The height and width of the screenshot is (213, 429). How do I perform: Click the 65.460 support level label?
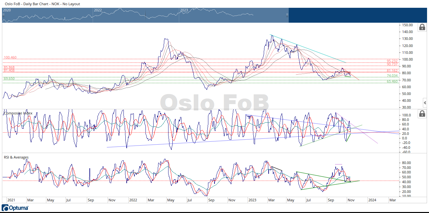click(392, 81)
